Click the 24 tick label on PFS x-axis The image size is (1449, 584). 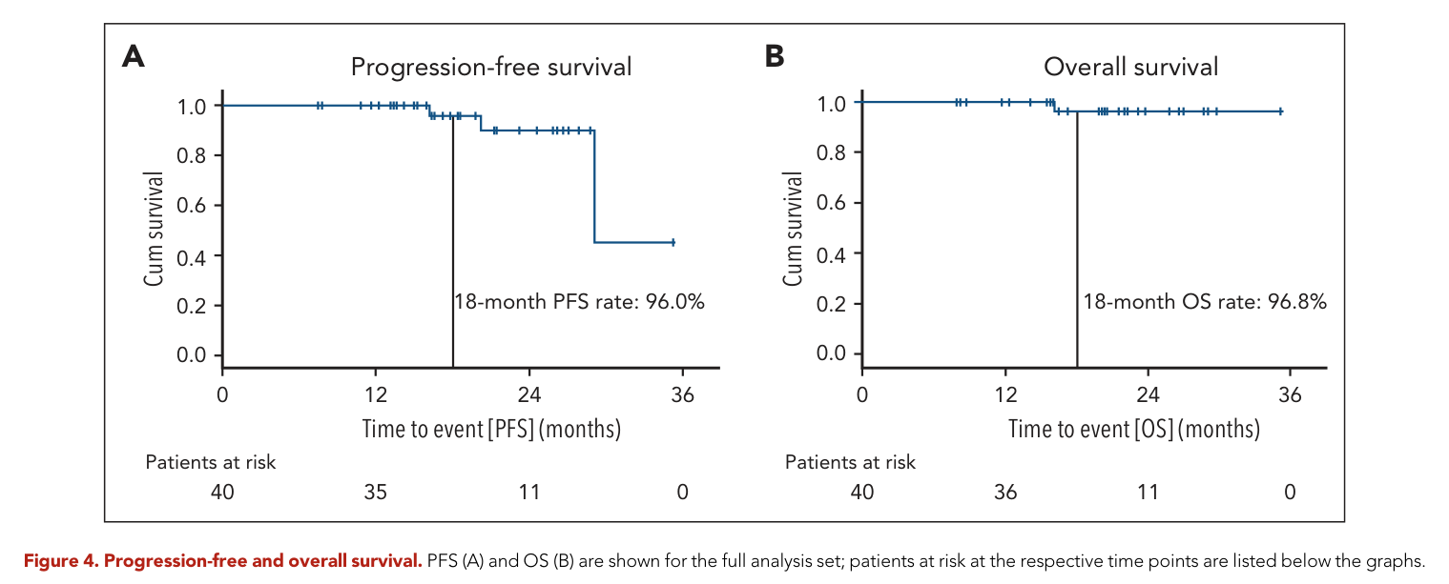pos(528,394)
